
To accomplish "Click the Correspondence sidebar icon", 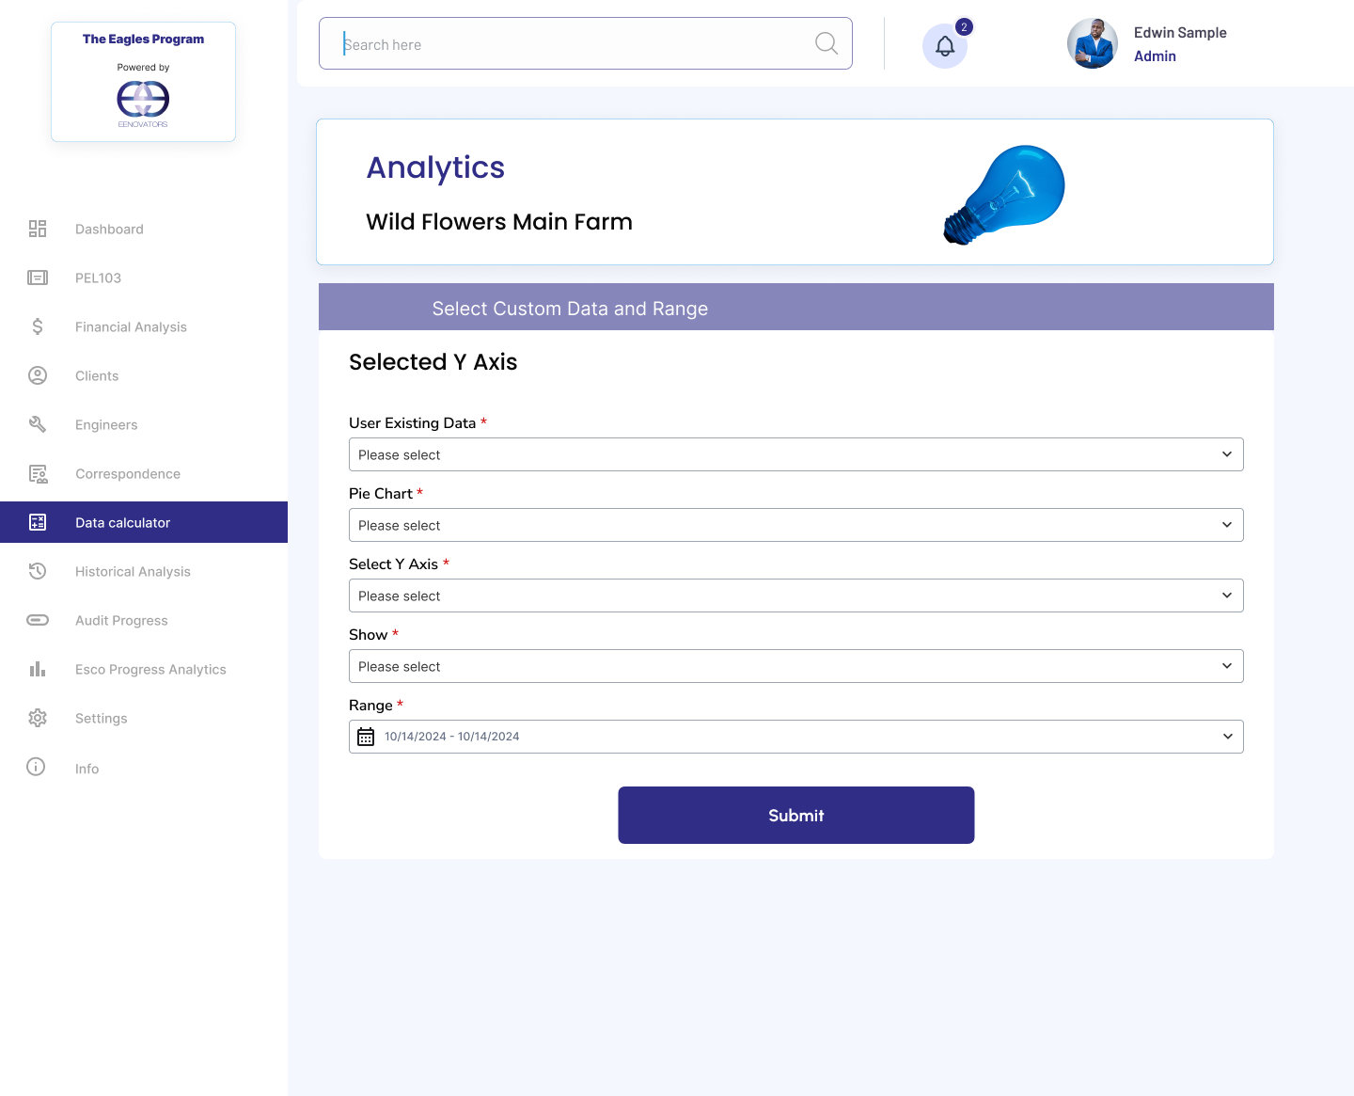I will (38, 473).
